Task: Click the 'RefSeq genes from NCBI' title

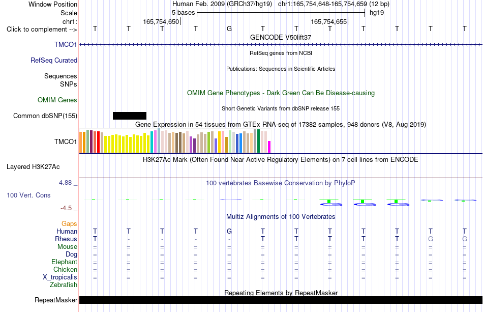Action: point(281,53)
